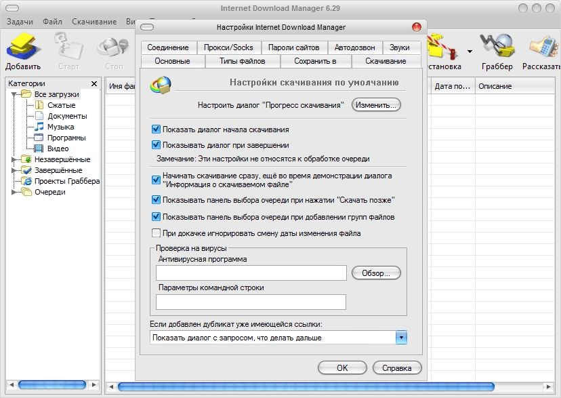Expand the Незавершённые tree node
This screenshot has height=398, width=561.
point(14,159)
